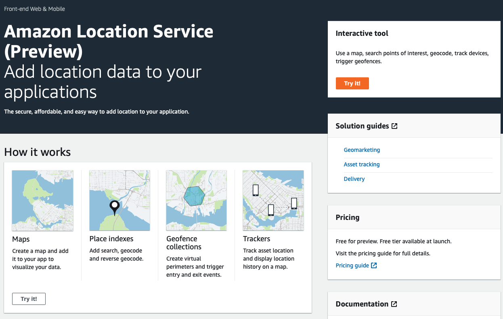Click the Geofence collections card title
This screenshot has height=319, width=503.
(184, 243)
